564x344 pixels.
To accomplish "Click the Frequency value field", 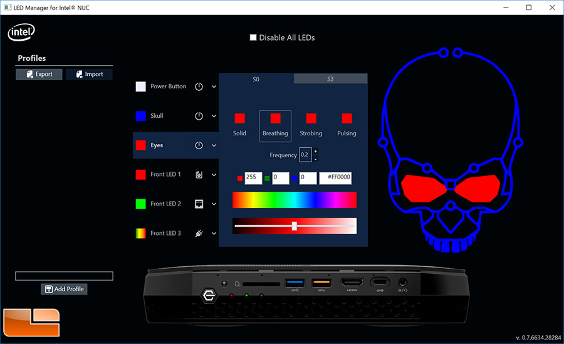I will [305, 155].
